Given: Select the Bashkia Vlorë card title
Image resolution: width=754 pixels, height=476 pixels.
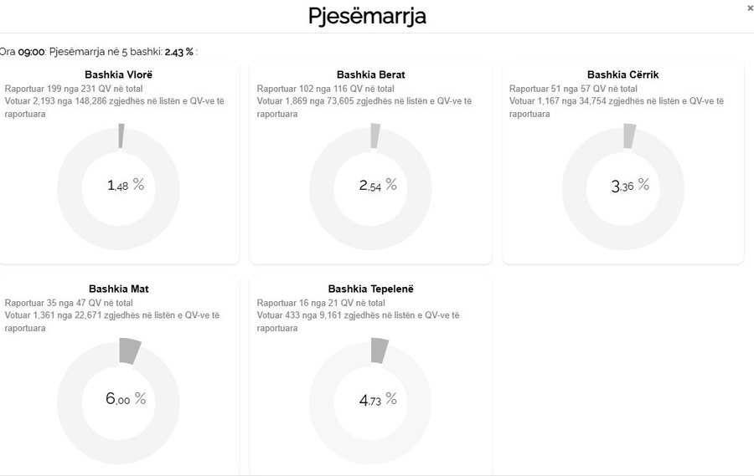Looking at the screenshot, I should coord(118,74).
